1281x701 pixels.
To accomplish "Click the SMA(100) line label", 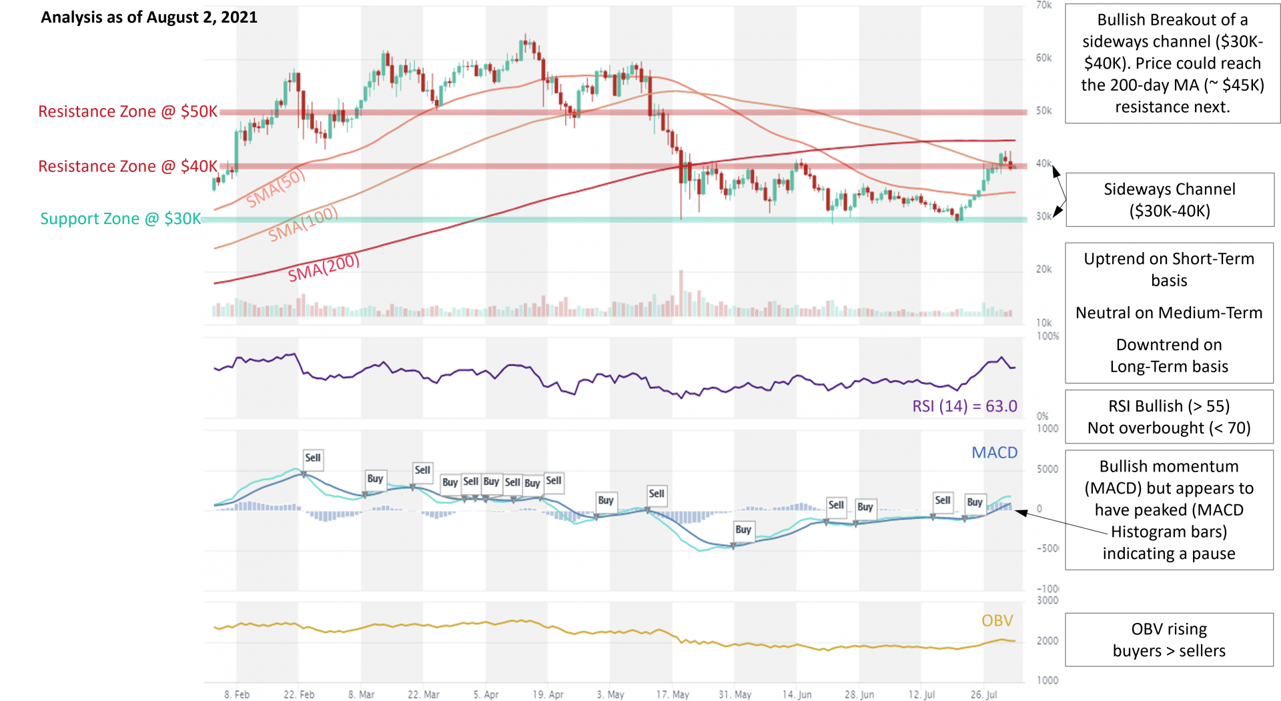I will 303,223.
